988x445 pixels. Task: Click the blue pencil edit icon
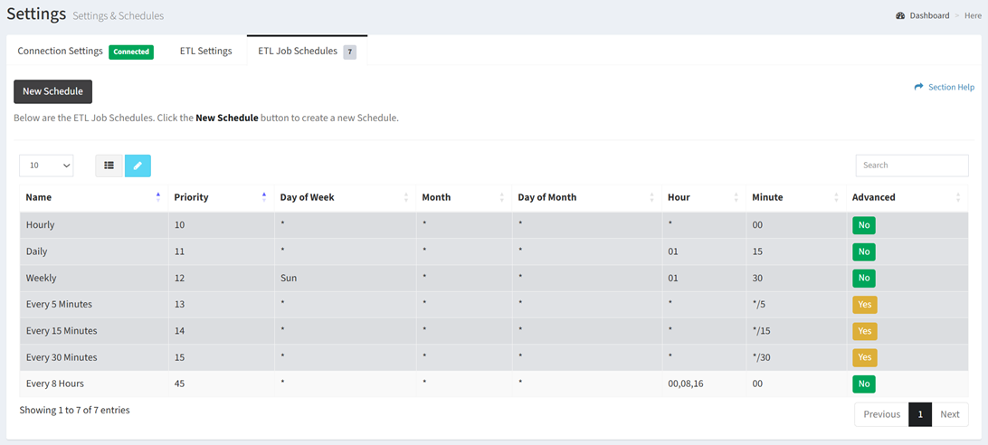click(x=138, y=166)
